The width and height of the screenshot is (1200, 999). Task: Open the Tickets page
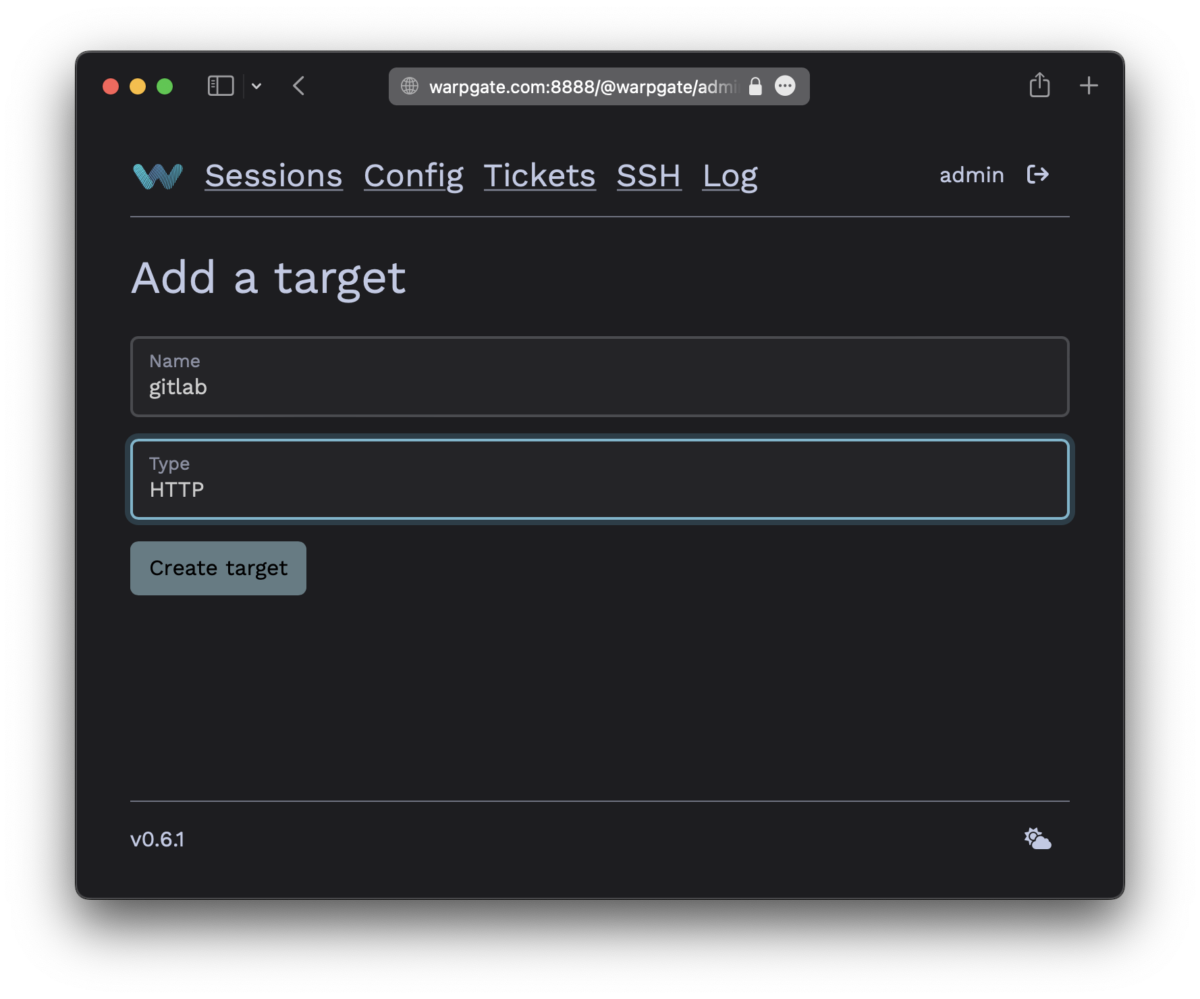coord(540,176)
